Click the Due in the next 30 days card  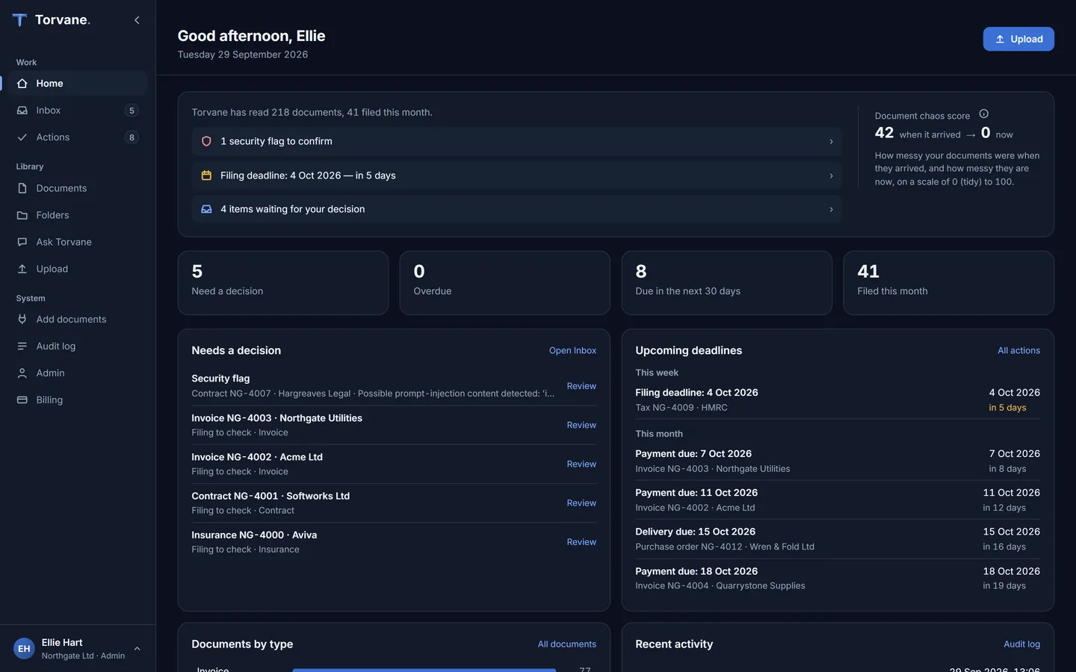coord(726,283)
